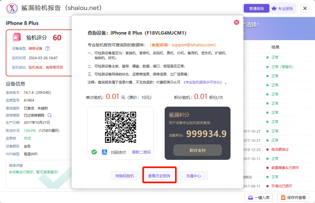
Task: Click the red dot beside 电池更换过
Action: click(x=267, y=150)
